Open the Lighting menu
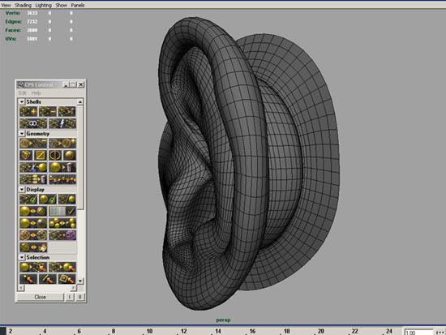This screenshot has height=335, width=446. click(x=43, y=5)
